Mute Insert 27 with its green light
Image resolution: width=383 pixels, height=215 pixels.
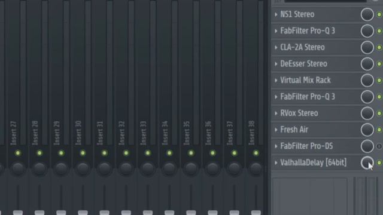18,153
